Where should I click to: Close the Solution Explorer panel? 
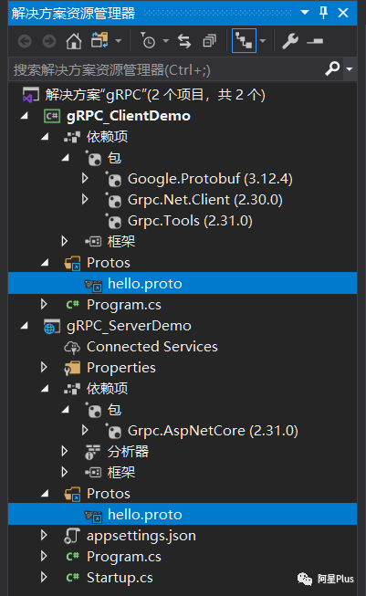pyautogui.click(x=343, y=13)
